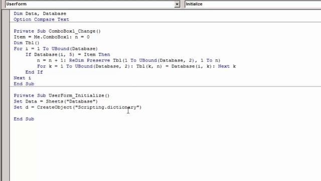Image resolution: width=321 pixels, height=181 pixels.
Task: Click the 'For k = 1 To UBound' line
Action: [136, 66]
